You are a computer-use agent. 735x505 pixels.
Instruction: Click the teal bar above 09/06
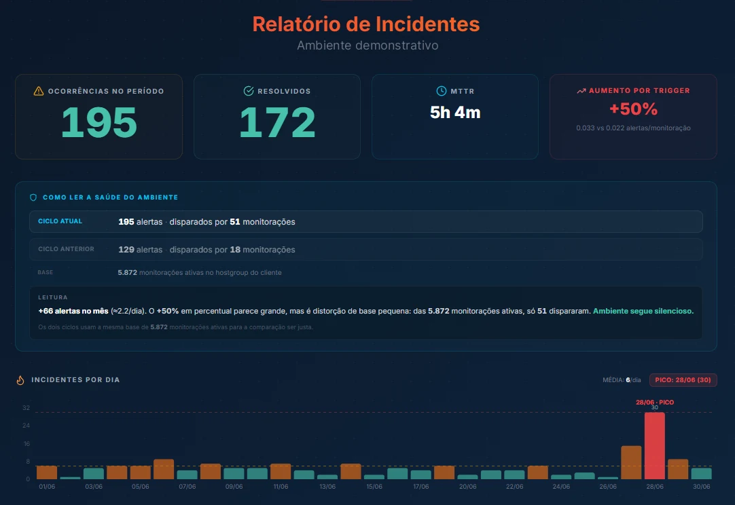[x=234, y=473]
